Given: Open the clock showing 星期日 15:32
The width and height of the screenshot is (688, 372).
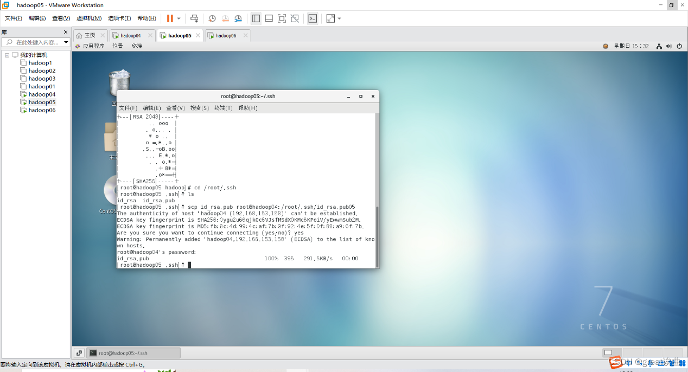Looking at the screenshot, I should (631, 46).
